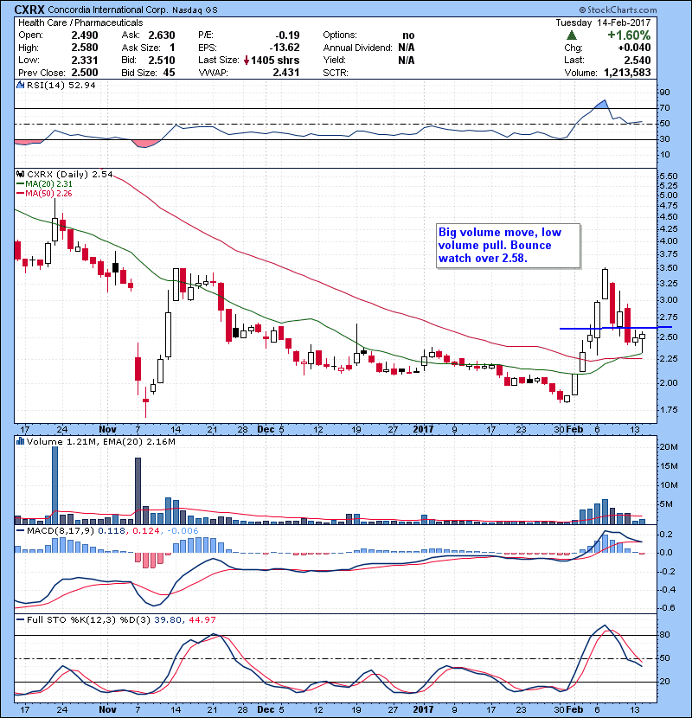The height and width of the screenshot is (718, 692).
Task: Click the VWAP value 2.431
Action: (x=286, y=73)
